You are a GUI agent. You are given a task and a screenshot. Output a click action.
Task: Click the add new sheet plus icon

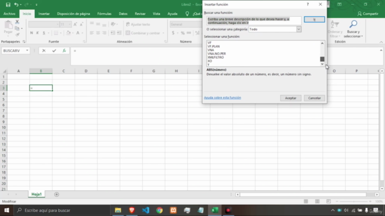(57, 194)
